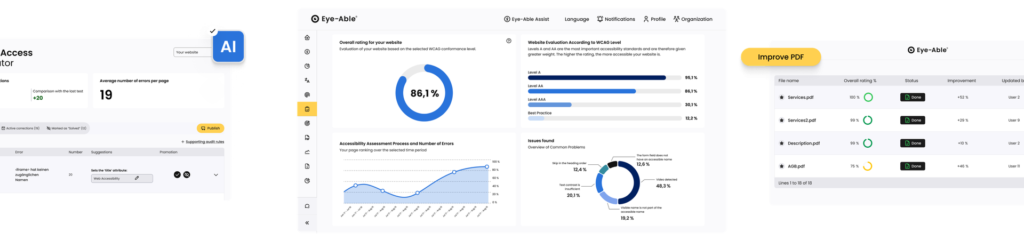1024x240 pixels.
Task: Open the home icon in sidebar
Action: [x=307, y=37]
